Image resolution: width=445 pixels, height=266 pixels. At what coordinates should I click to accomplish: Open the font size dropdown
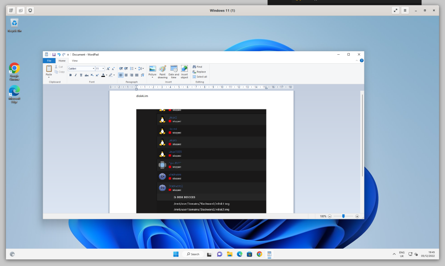click(103, 69)
